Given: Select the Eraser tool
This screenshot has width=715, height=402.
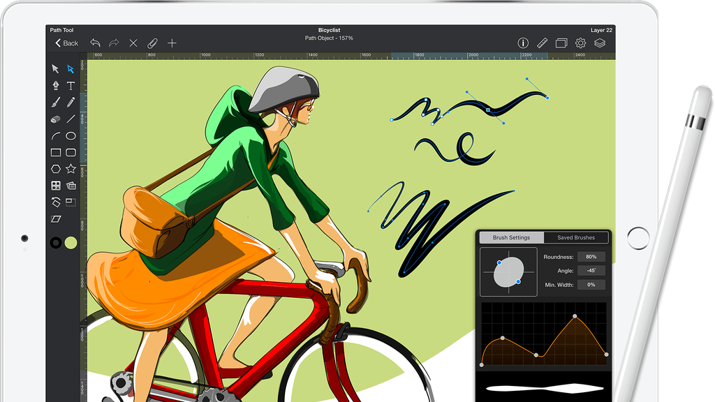Looking at the screenshot, I should [x=54, y=119].
